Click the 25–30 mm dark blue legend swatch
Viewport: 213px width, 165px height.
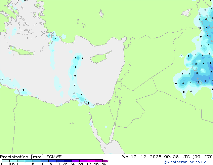(68, 161)
